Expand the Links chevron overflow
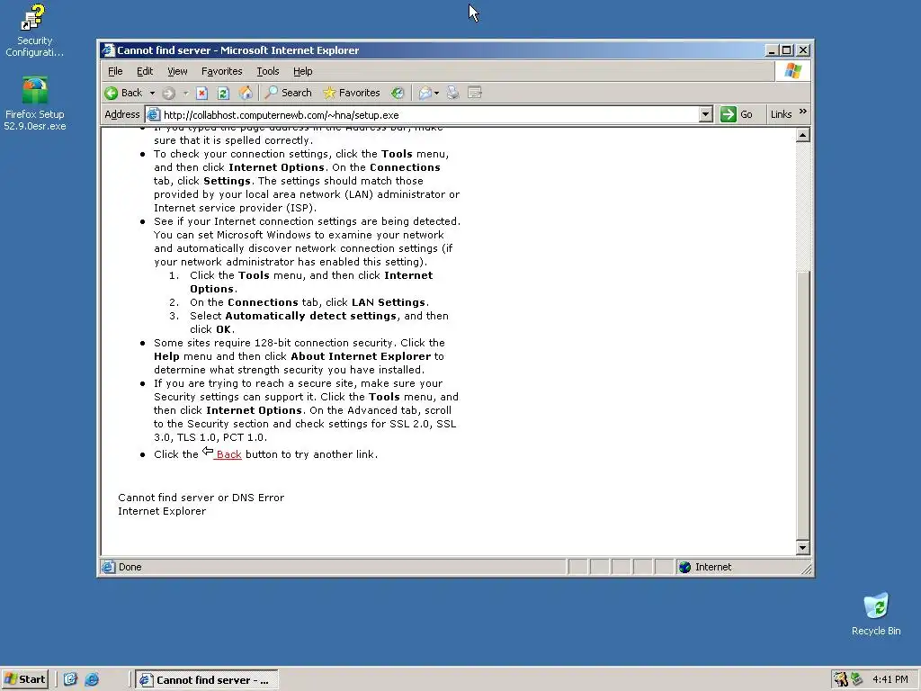Screen dimensions: 921x691 click(x=803, y=112)
